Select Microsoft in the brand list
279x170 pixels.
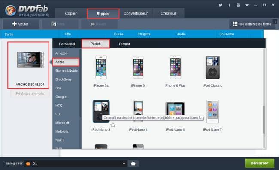pos(62,123)
